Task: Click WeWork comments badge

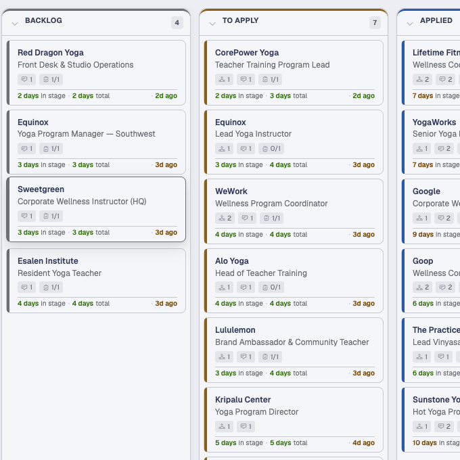Action: (x=248, y=218)
